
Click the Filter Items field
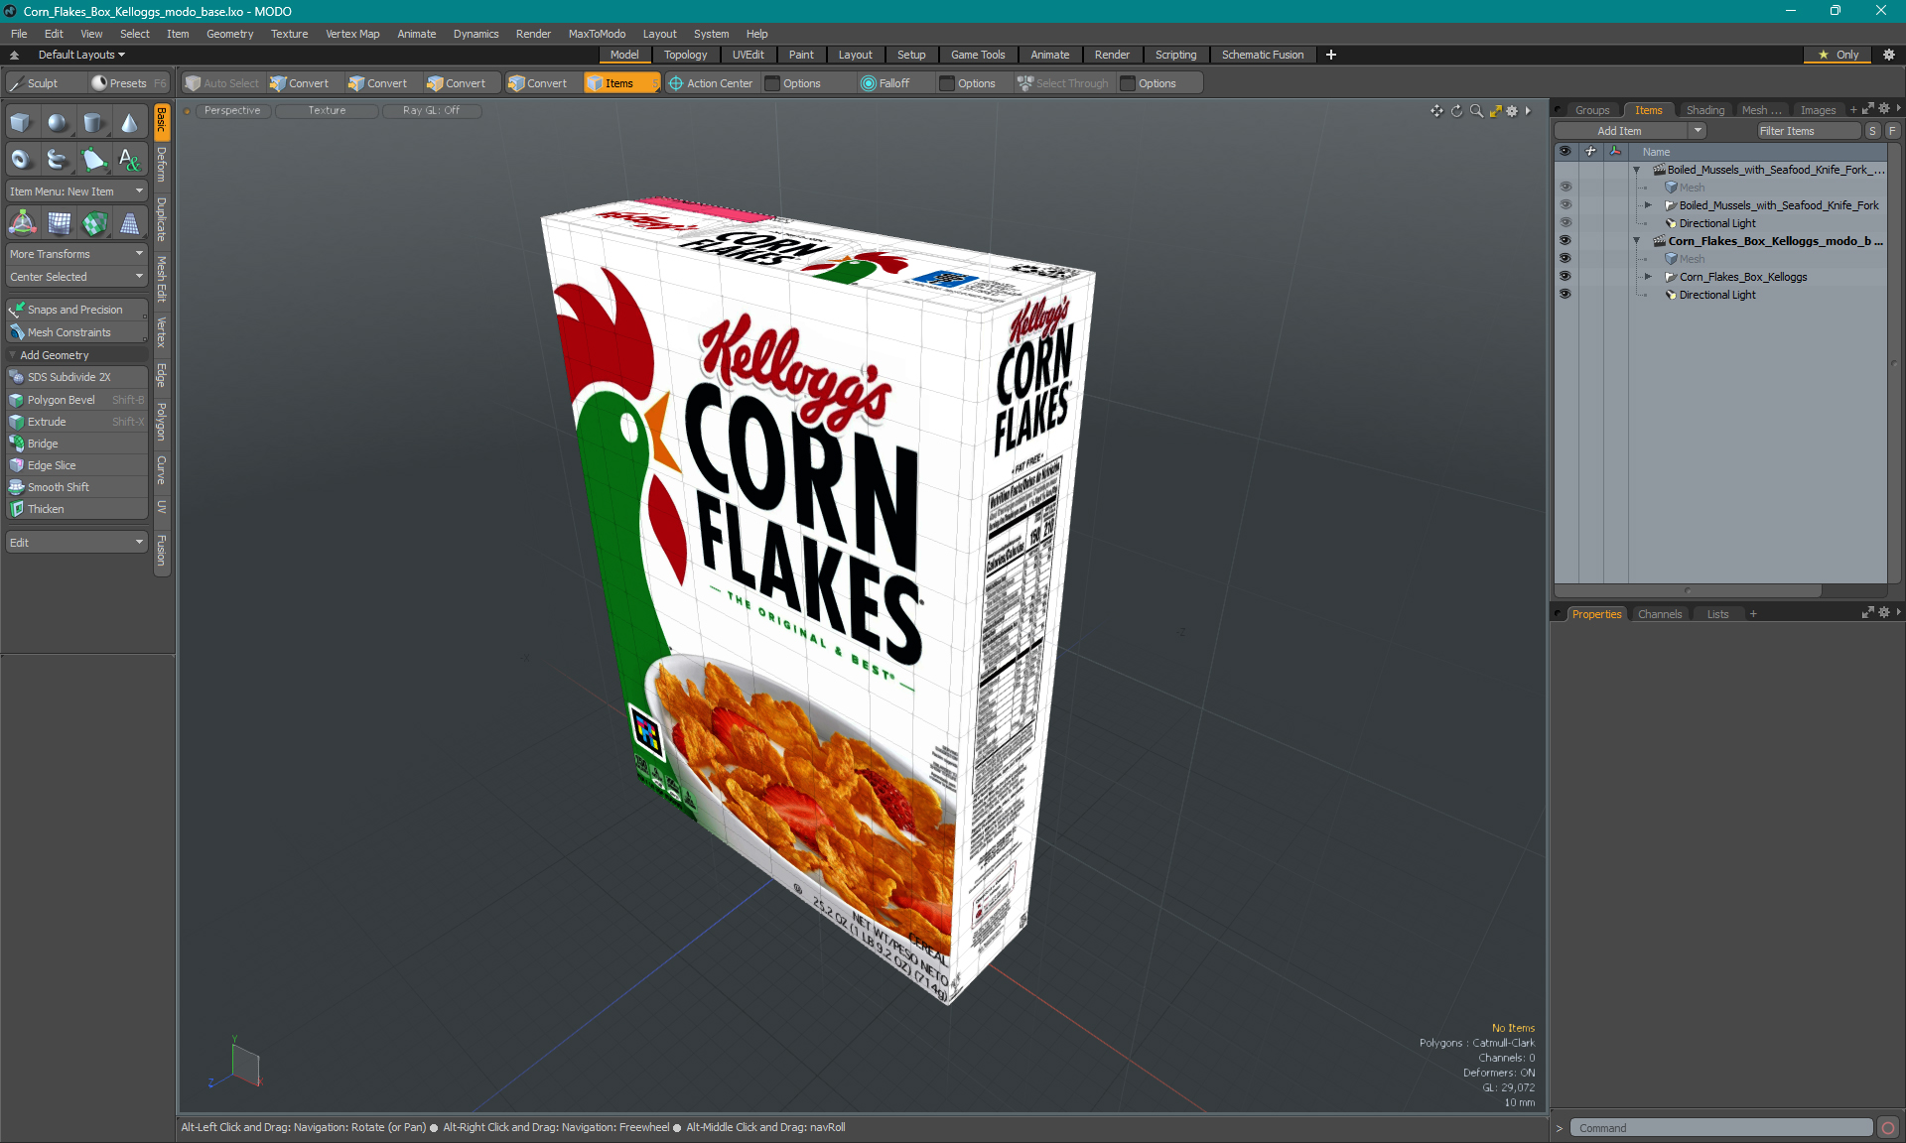(x=1809, y=131)
